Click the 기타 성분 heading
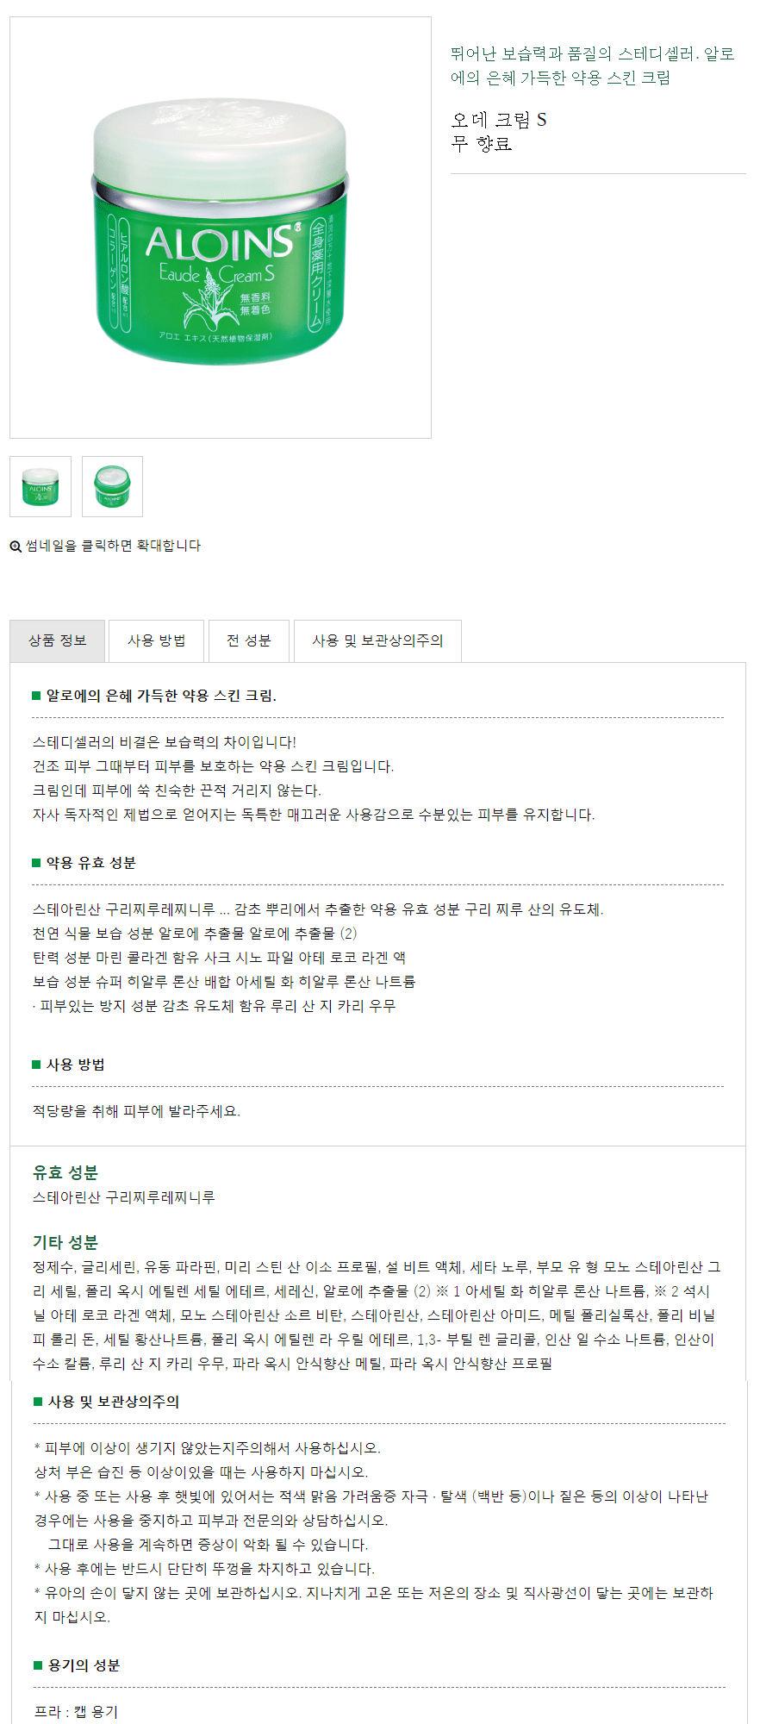Viewport: 760px width, 1724px height. [65, 1242]
